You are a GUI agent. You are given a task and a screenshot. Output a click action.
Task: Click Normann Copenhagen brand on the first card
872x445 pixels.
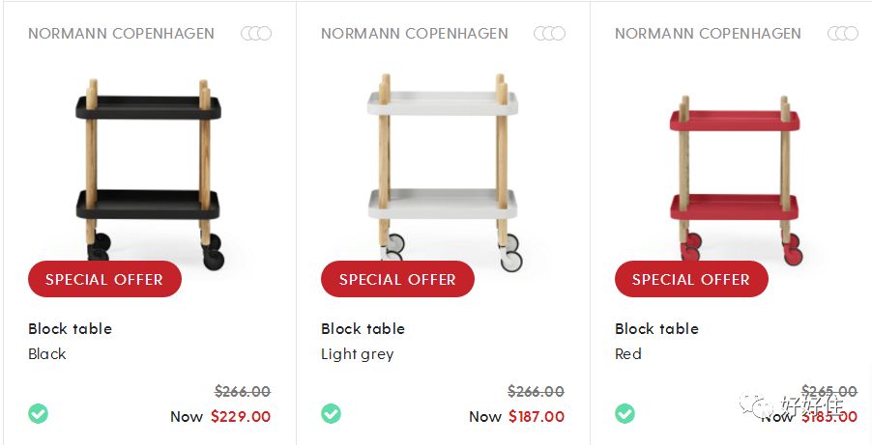[121, 34]
